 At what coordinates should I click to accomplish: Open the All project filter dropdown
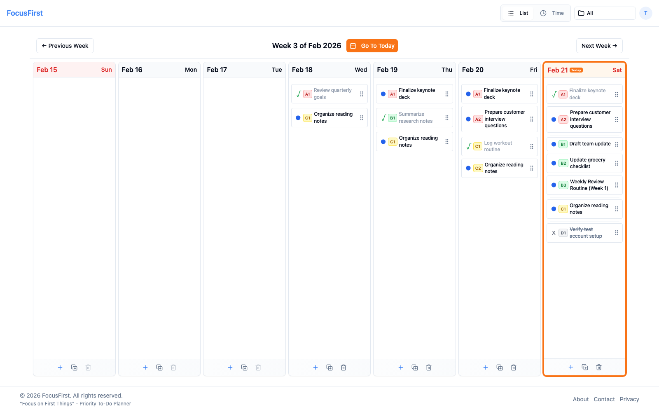(604, 13)
